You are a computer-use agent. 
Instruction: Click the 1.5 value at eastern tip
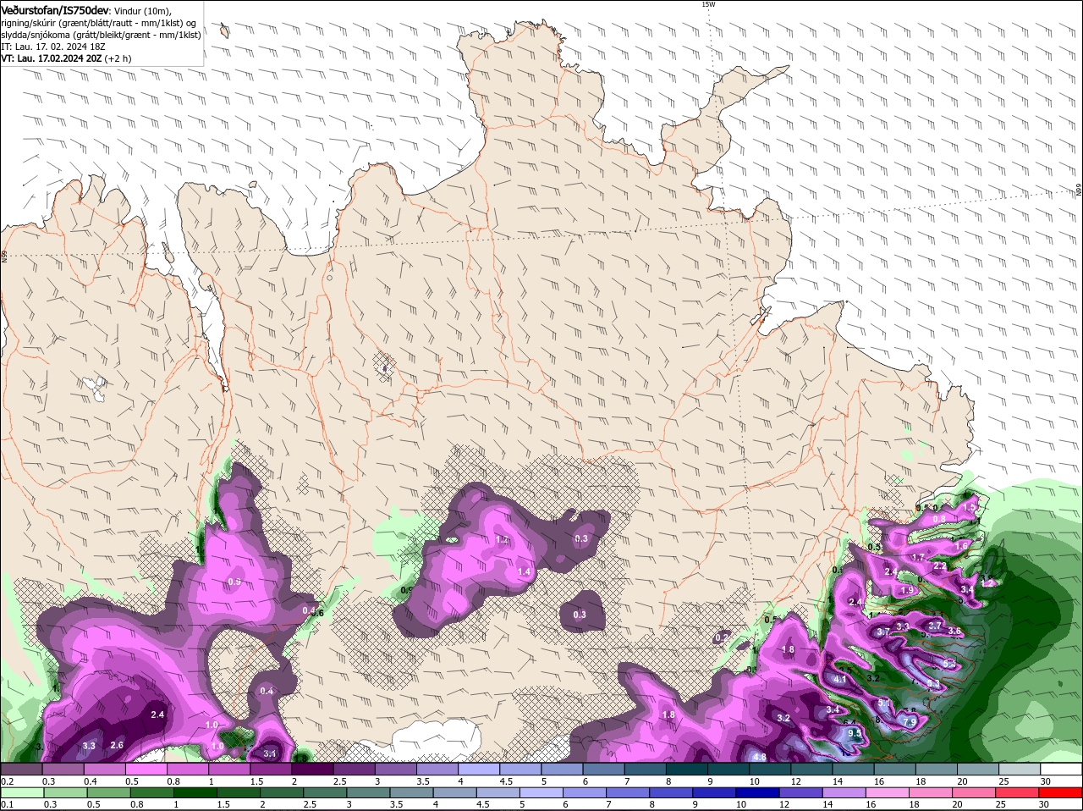click(970, 505)
